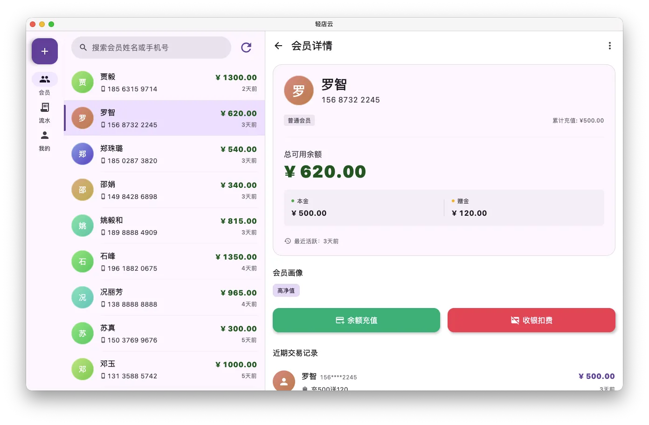Click the 普通会员 membership tag
The height and width of the screenshot is (425, 649).
299,120
